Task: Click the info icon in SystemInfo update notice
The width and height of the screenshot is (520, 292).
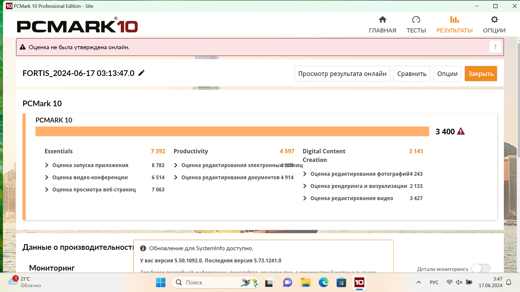Action: 143,248
